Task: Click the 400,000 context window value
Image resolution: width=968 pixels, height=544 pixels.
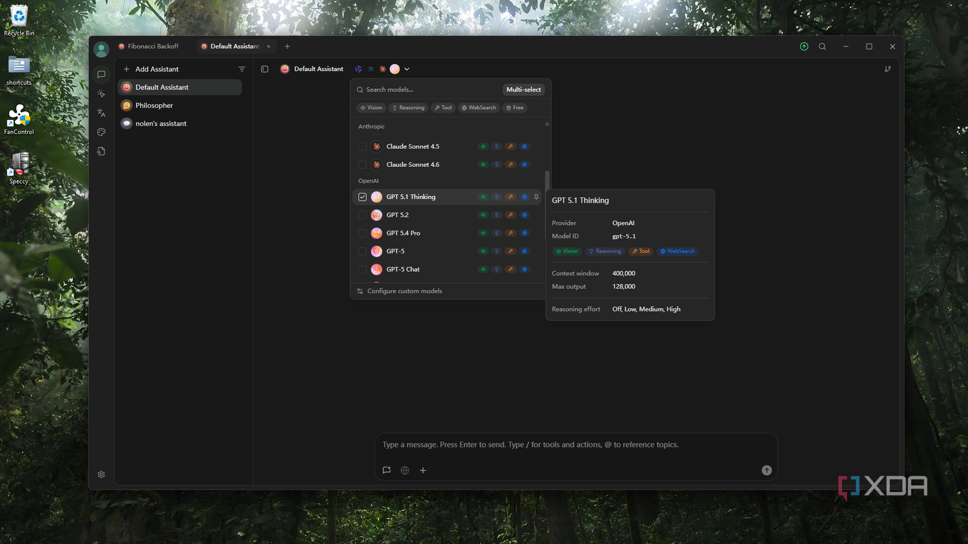Action: click(624, 273)
